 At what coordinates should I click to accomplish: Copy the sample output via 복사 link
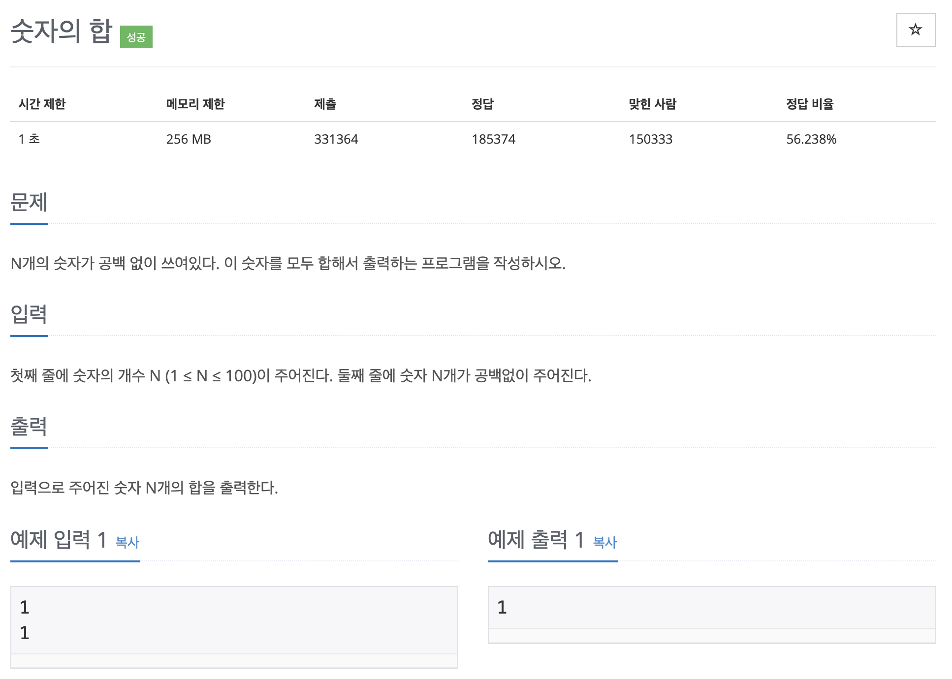point(604,542)
